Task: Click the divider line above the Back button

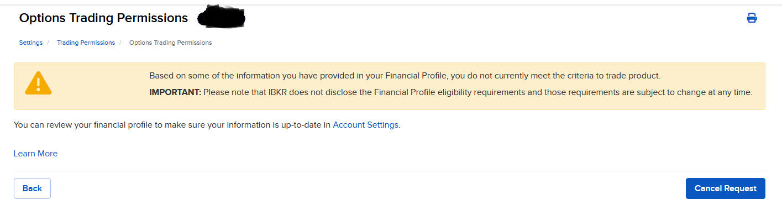Action: click(390, 171)
